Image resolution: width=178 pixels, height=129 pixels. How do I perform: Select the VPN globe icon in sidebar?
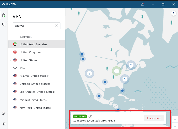tap(4, 15)
